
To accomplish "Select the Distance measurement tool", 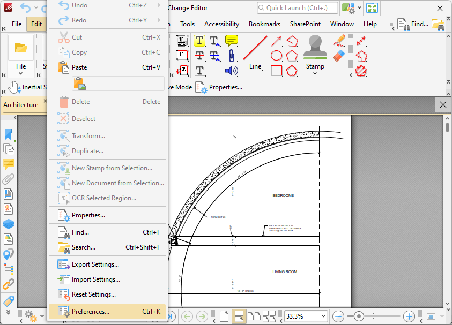I will (361, 41).
